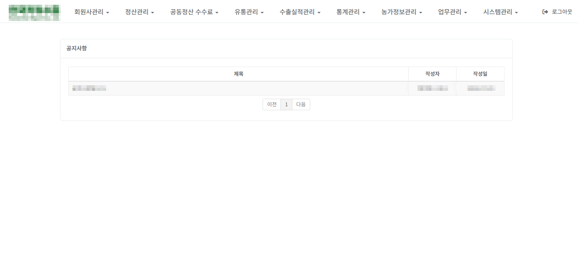578x255 pixels.
Task: Click the 작성자 column header
Action: pyautogui.click(x=432, y=74)
